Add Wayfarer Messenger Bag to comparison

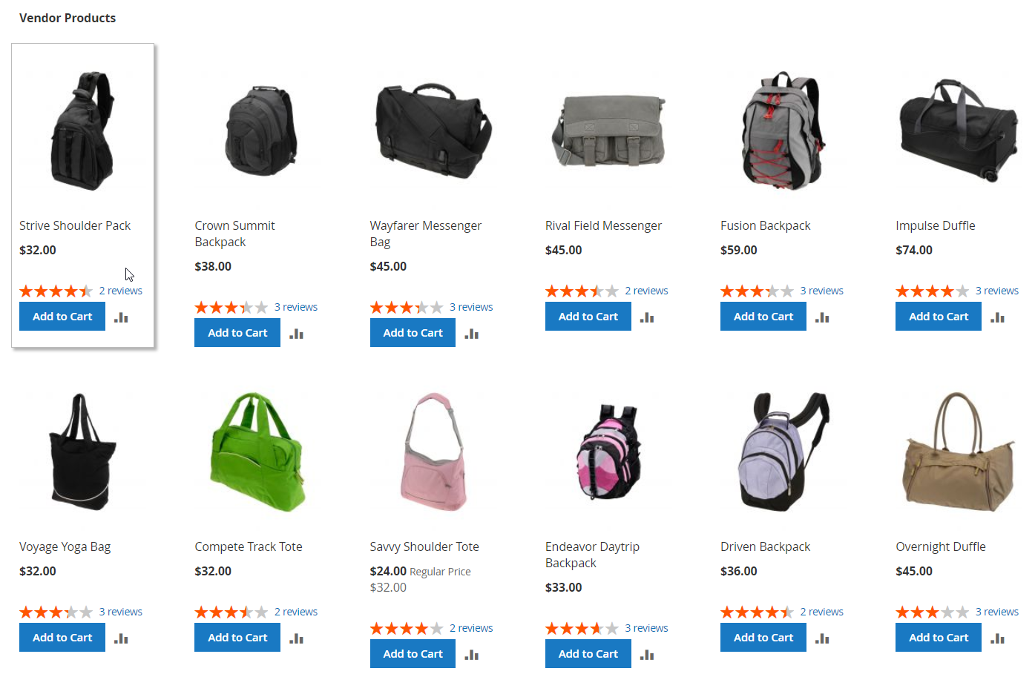[x=472, y=334]
